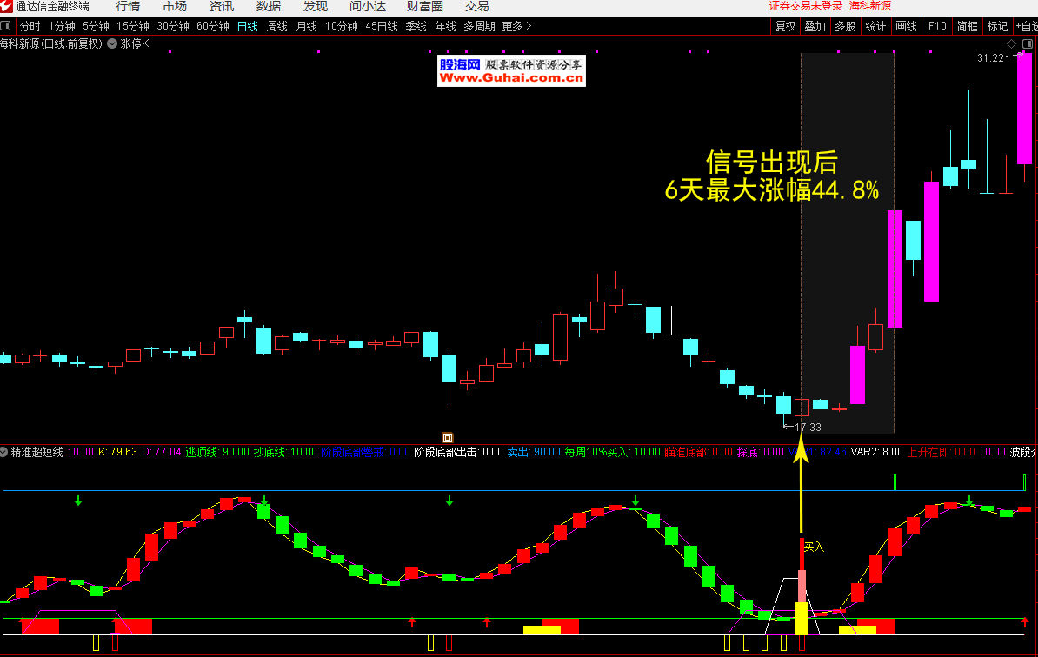Click the 通达信 app logo icon
Viewport: 1038px width, 657px height.
(x=7, y=6)
